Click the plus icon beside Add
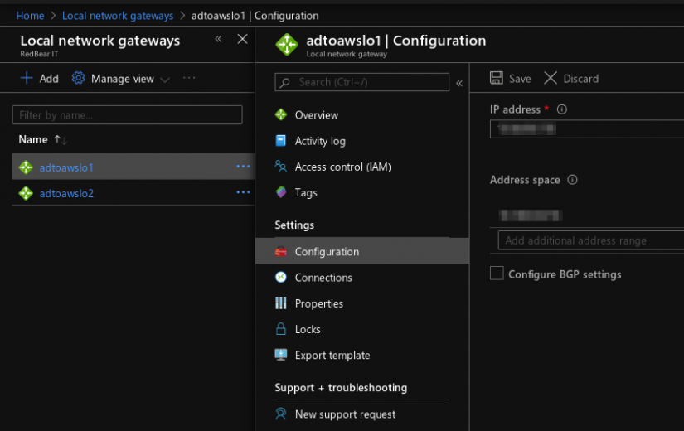Screen dimensions: 684x431 tap(27, 78)
